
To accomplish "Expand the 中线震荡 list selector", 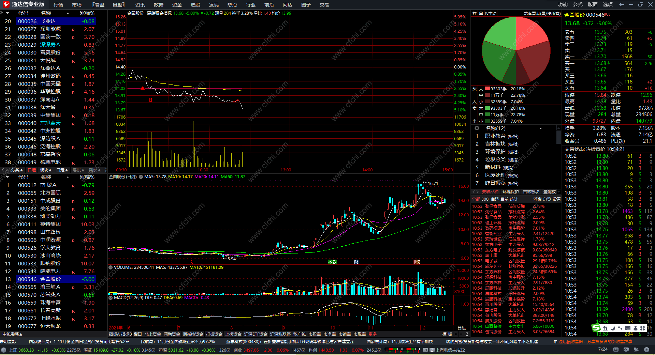I will click(12, 334).
